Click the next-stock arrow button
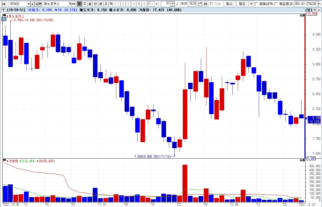The height and width of the screenshot is (207, 322). tap(32, 4)
